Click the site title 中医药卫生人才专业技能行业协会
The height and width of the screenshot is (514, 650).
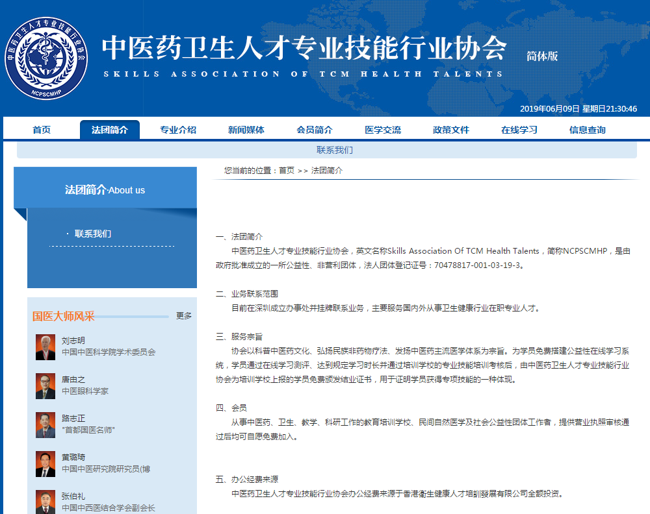[305, 47]
